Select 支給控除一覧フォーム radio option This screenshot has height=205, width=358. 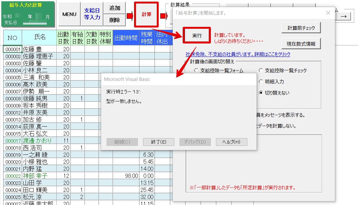tap(196, 71)
